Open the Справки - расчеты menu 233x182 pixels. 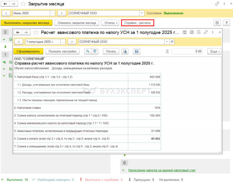[x=137, y=23]
